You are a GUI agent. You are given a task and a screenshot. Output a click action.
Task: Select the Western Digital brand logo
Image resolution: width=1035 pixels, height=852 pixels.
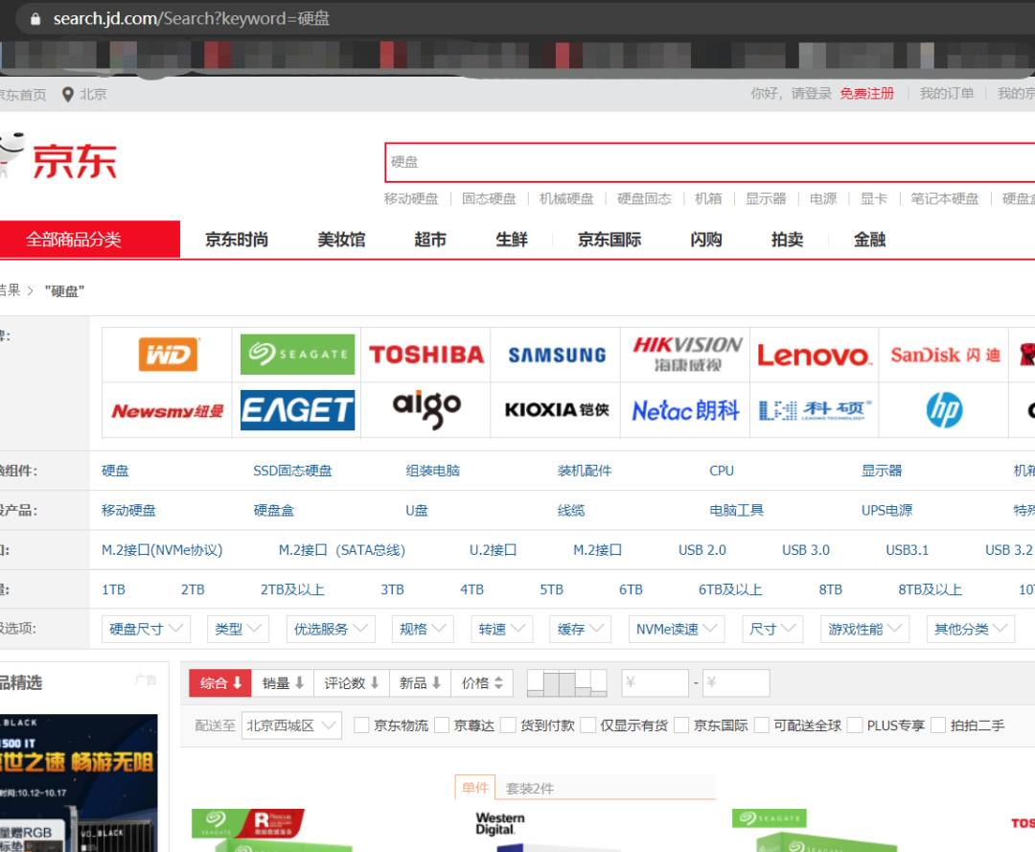(166, 354)
